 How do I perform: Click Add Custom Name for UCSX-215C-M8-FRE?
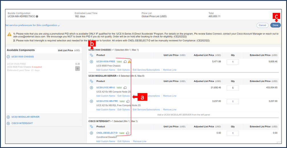tap(106, 110)
